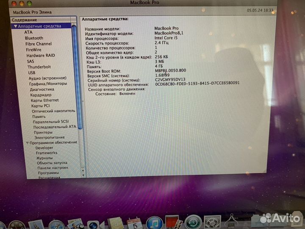
Task: Open iCal calendar icon showing 5
Action: [x=135, y=223]
